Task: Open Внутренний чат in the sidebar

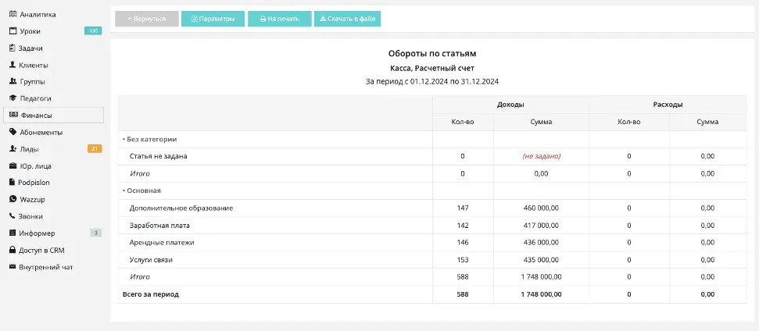Action: tap(45, 267)
